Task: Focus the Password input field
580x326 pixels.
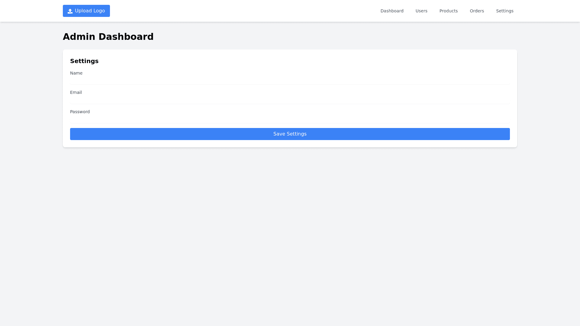Action: click(290, 120)
